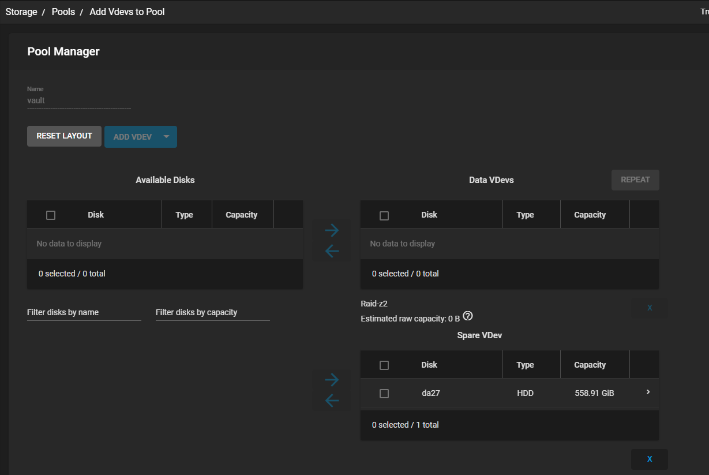Sort Data VDevs by Type column

pos(525,215)
